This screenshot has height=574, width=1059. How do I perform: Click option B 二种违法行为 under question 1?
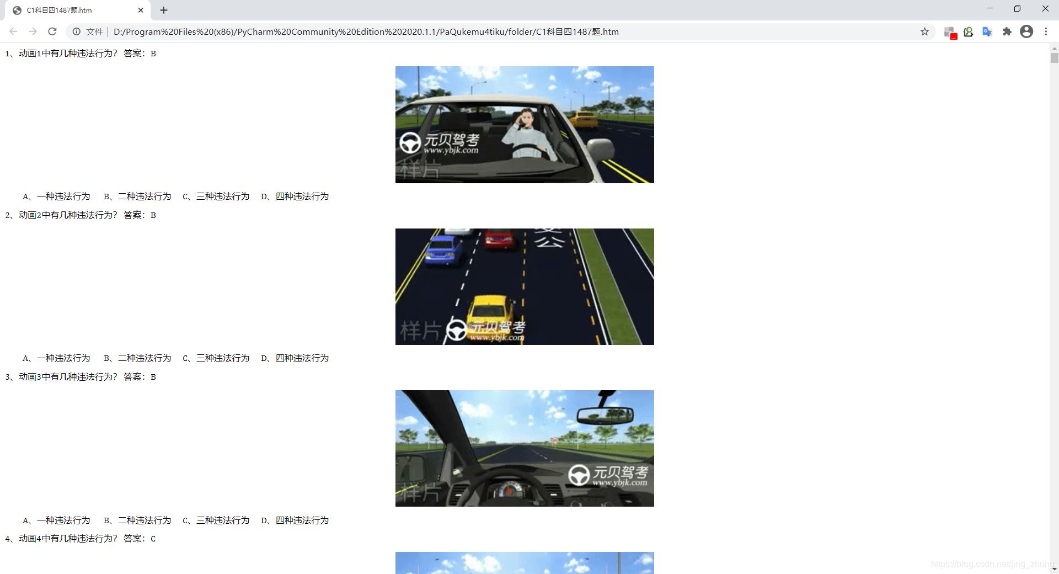tap(137, 196)
